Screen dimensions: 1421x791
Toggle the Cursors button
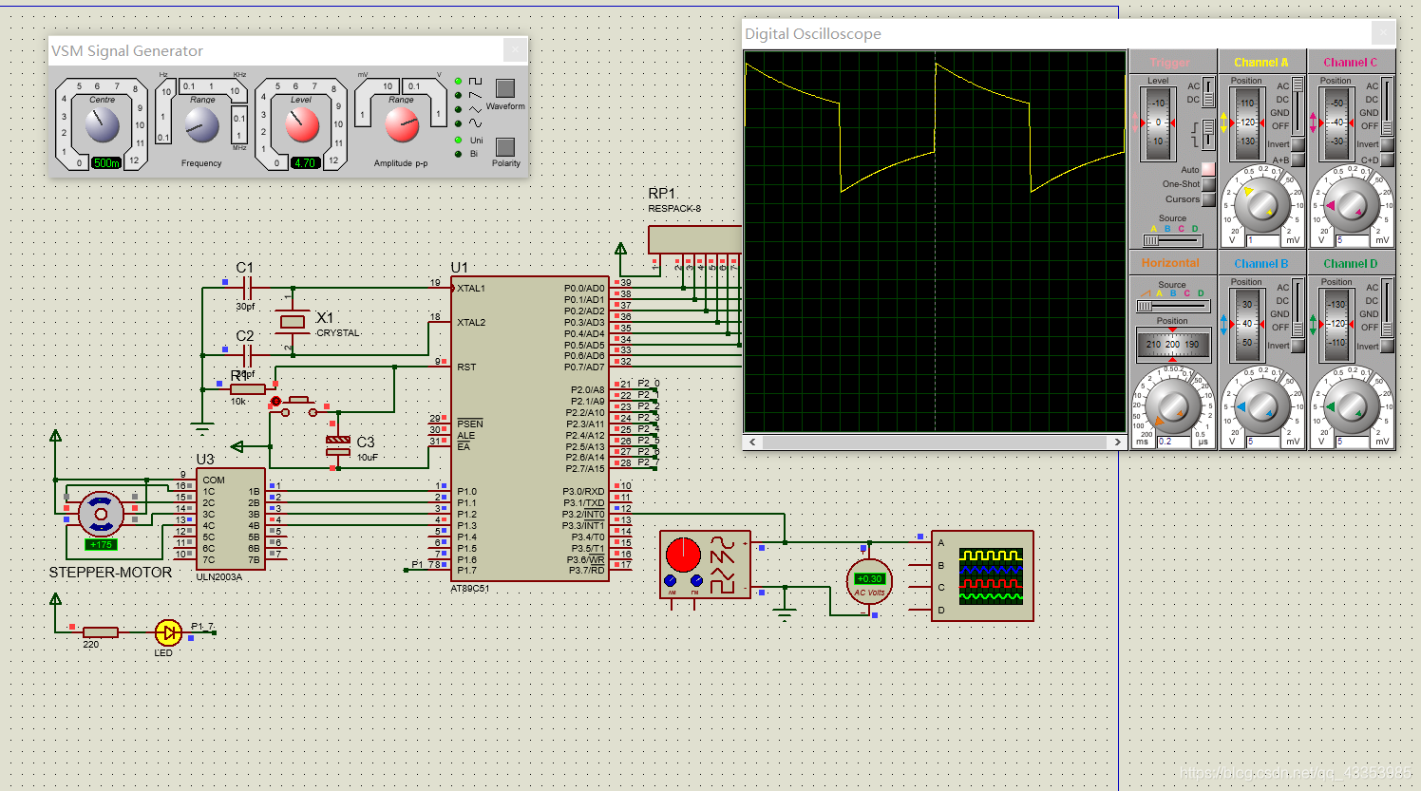1208,199
